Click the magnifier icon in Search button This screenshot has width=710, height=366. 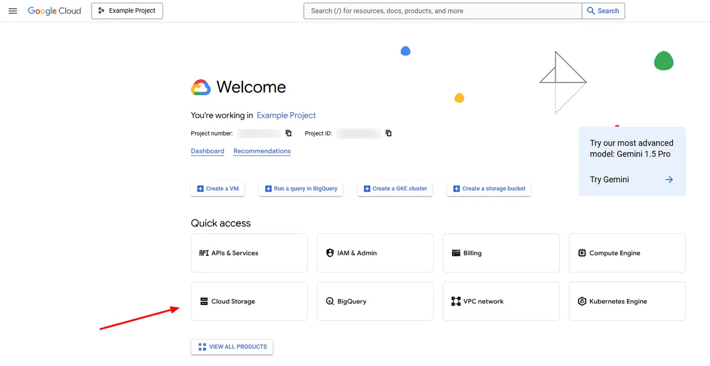point(591,11)
